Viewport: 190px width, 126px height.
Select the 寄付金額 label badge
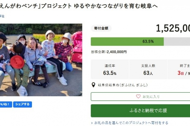[x=101, y=28]
